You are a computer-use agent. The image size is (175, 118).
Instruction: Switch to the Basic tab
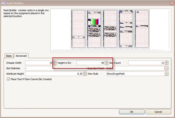pos(9,56)
